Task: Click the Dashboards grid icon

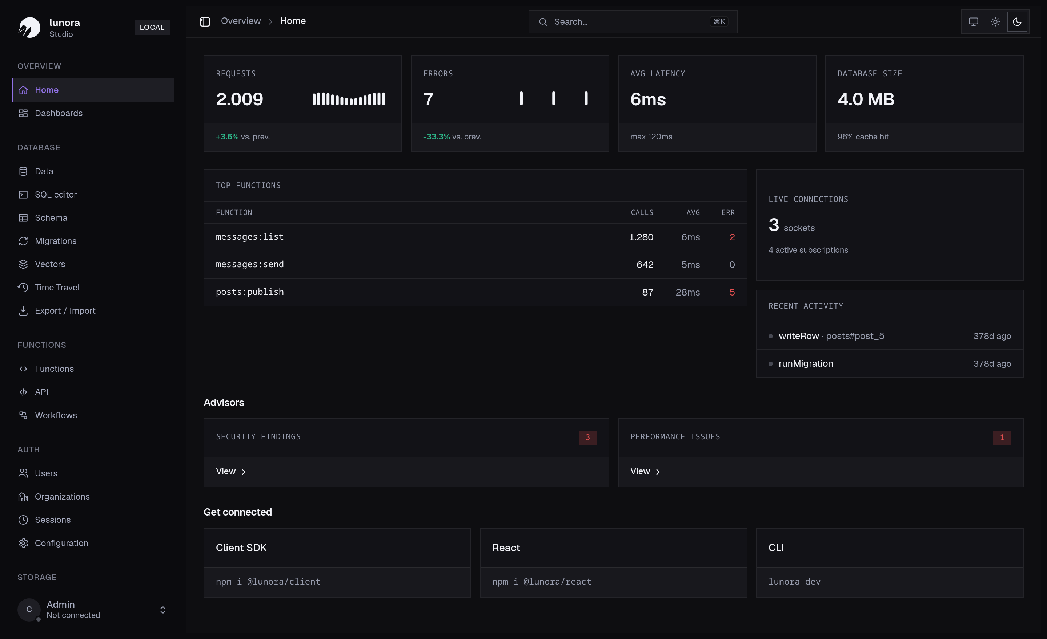Action: pyautogui.click(x=23, y=113)
